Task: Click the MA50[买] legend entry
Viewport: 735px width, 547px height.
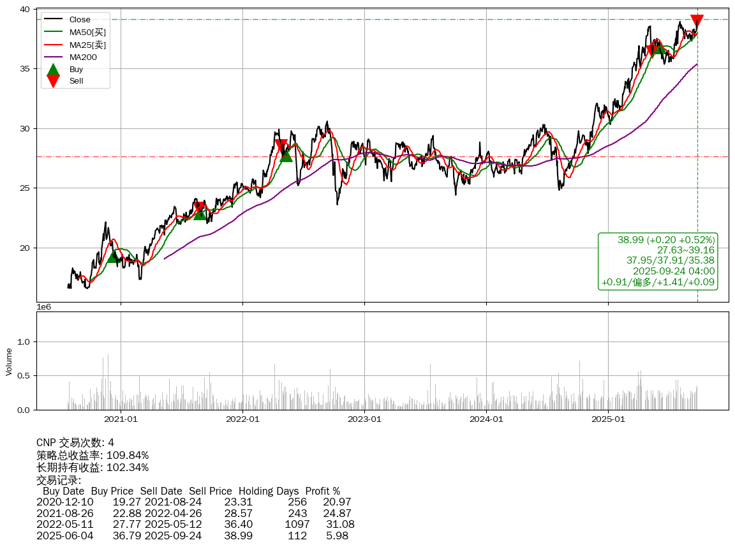Action: [87, 32]
